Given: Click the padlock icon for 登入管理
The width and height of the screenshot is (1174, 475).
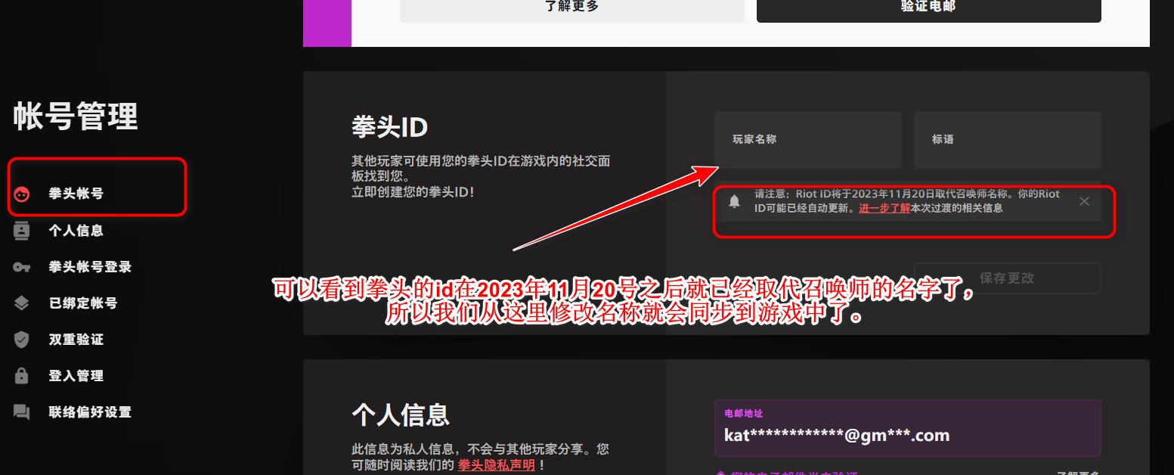Looking at the screenshot, I should click(22, 376).
